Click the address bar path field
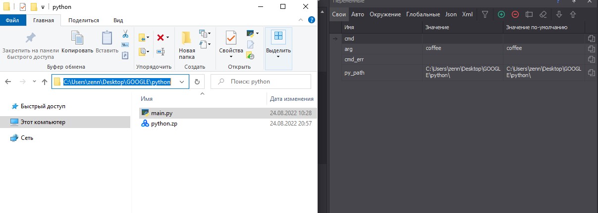 [x=120, y=82]
